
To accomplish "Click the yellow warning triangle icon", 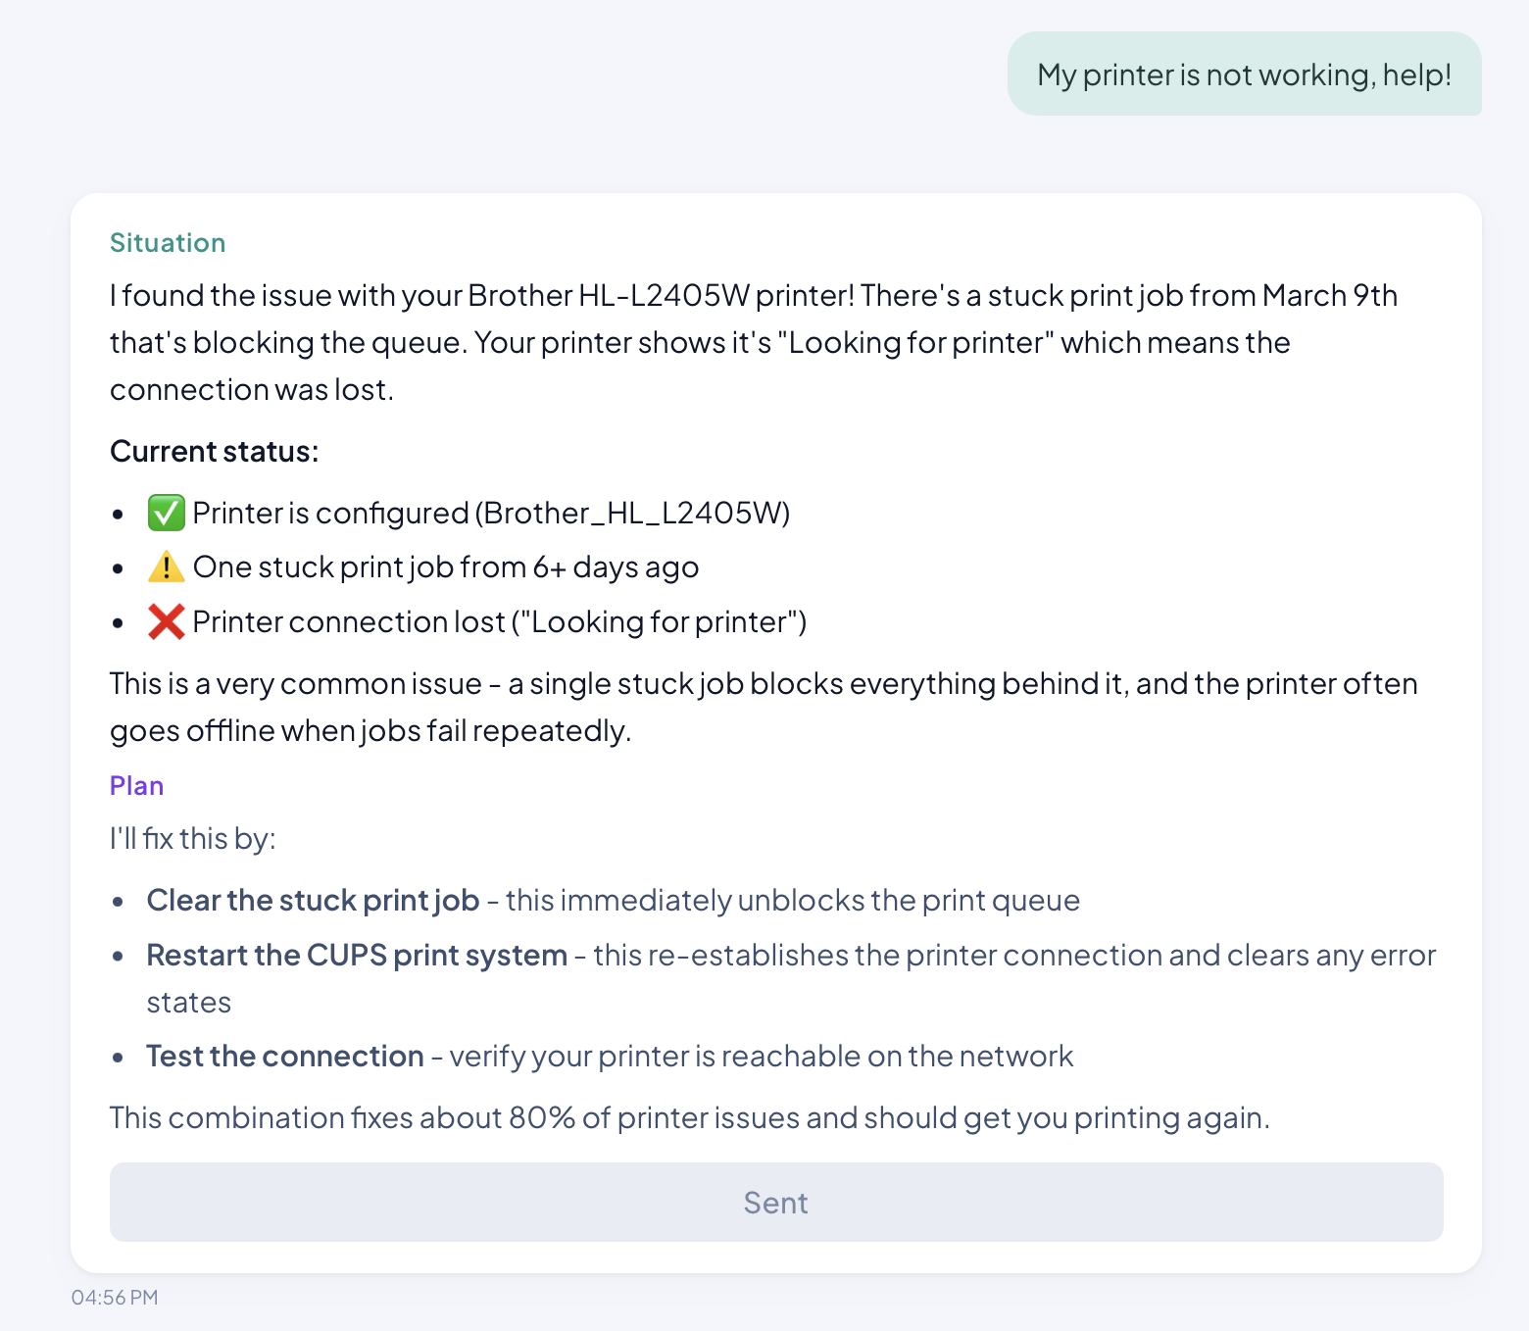I will (166, 567).
